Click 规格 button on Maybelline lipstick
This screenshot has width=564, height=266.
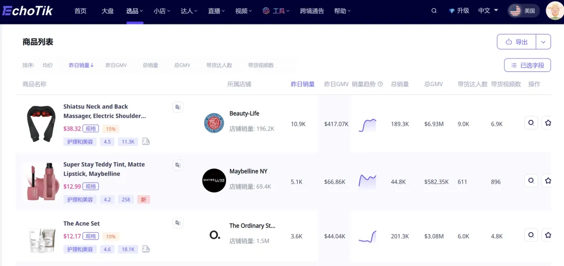[x=91, y=186]
